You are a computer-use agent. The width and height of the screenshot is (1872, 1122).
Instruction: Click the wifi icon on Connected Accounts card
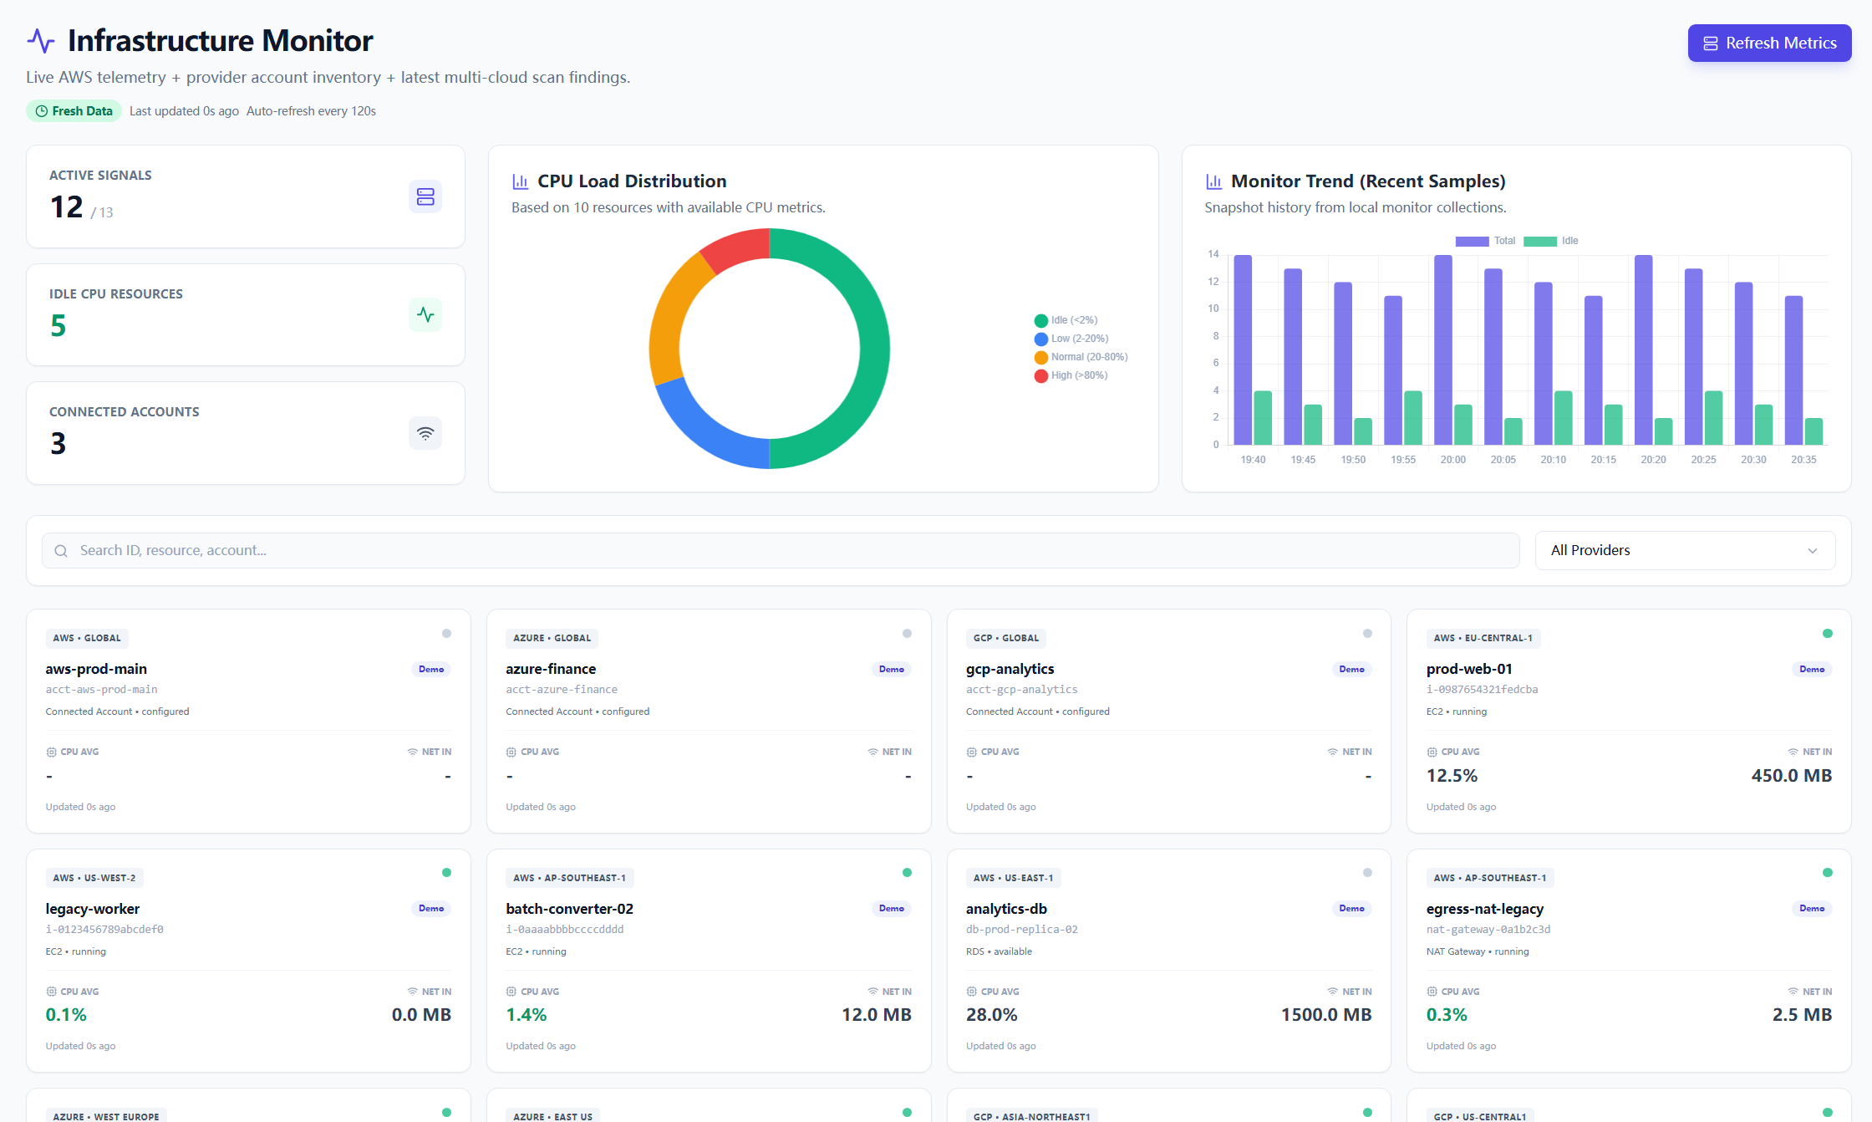coord(426,433)
